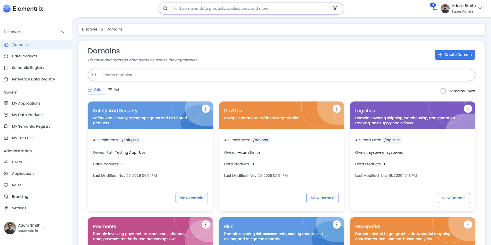Open DevOps card three-dot menu
The width and height of the screenshot is (491, 245).
[337, 109]
